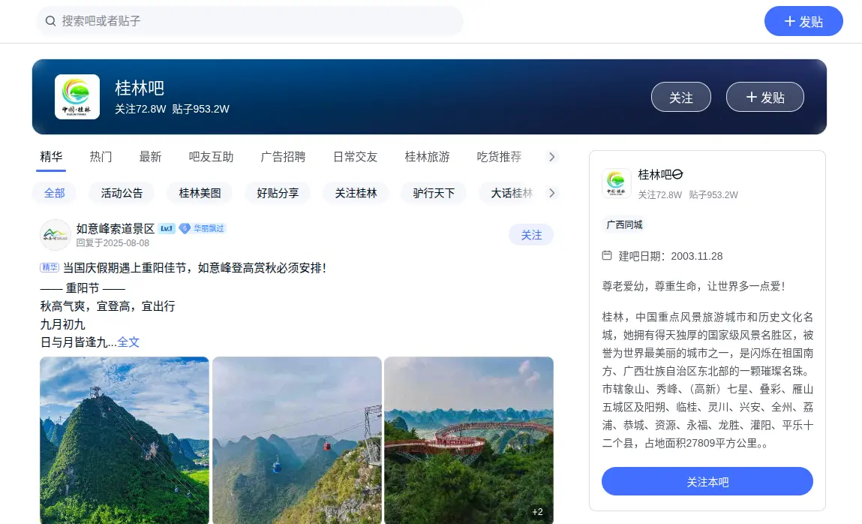Open the 如意峰索道景区 username link
Image resolution: width=862 pixels, height=524 pixels.
pos(116,228)
